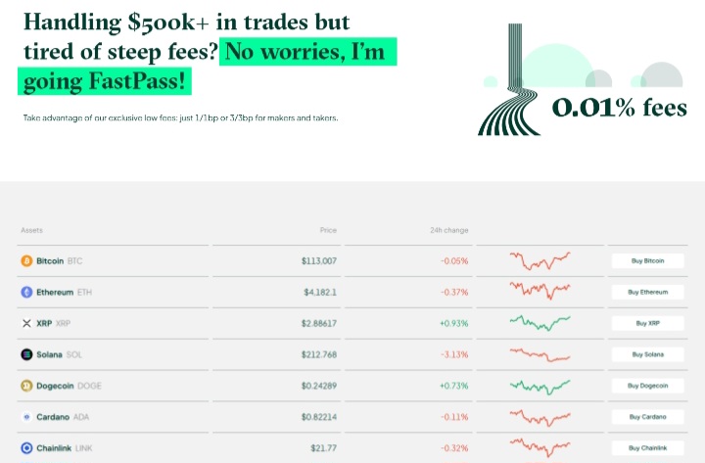The height and width of the screenshot is (463, 705).
Task: Click the Chainlink blue hexagon icon
Action: (26, 448)
